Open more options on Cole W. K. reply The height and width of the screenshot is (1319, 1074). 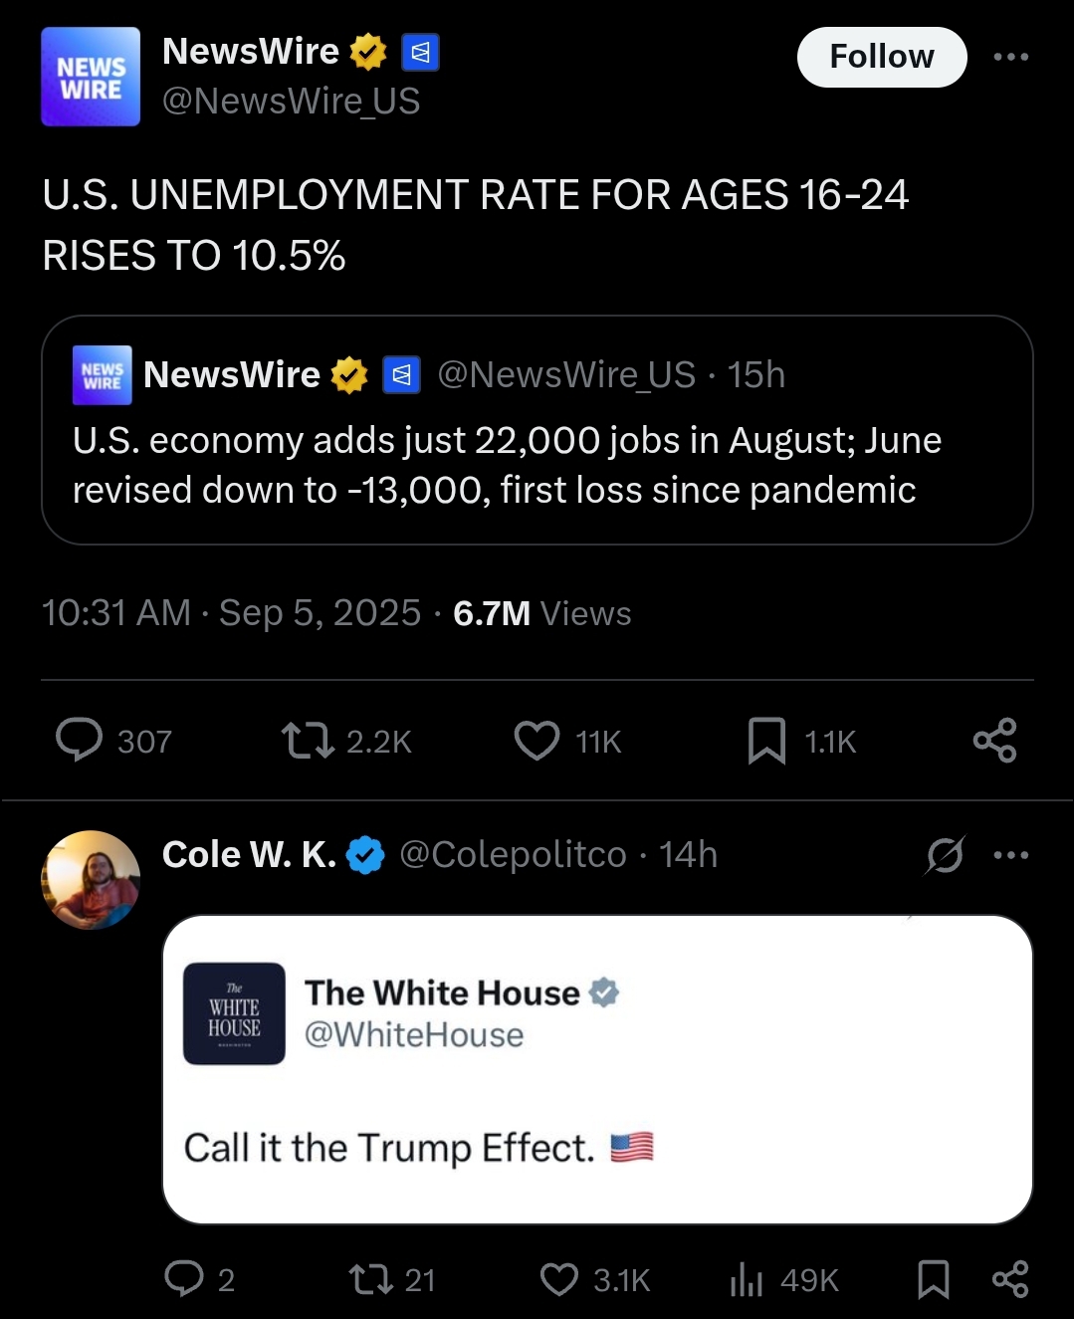point(1011,855)
